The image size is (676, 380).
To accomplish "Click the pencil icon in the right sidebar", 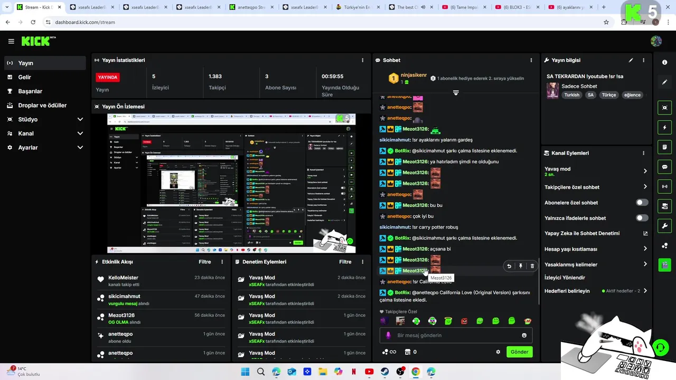I will click(x=664, y=82).
